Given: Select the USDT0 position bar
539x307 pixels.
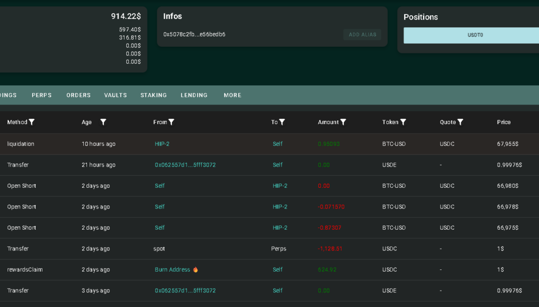Looking at the screenshot, I should [x=471, y=35].
